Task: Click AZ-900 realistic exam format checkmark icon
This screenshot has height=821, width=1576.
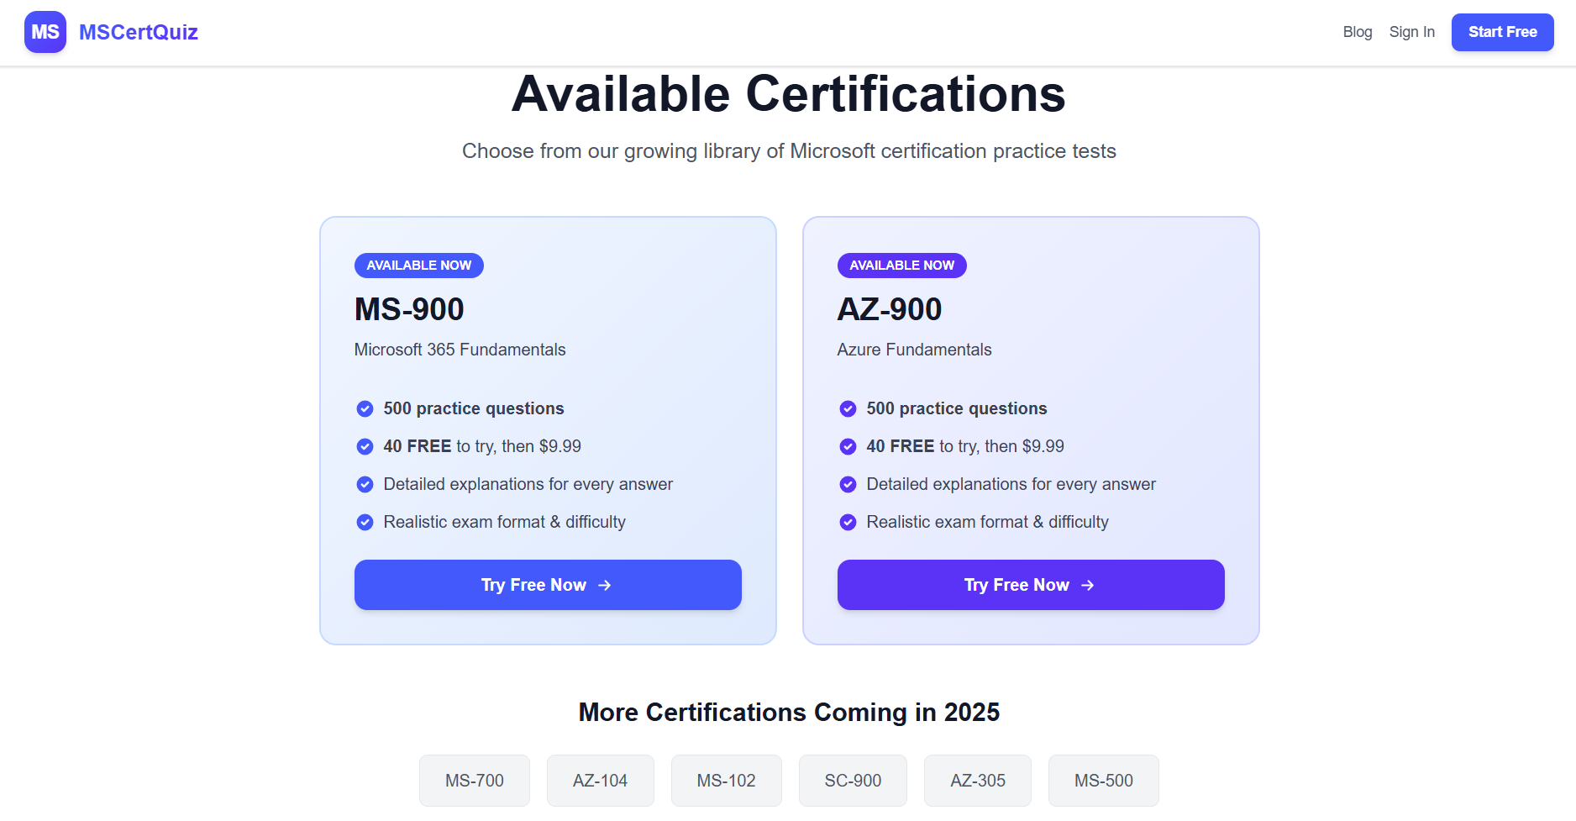Action: (848, 523)
